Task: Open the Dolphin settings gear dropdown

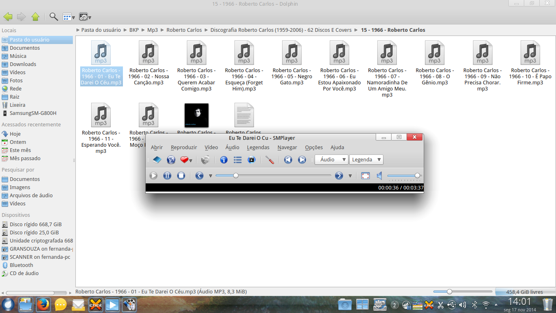Action: [85, 17]
